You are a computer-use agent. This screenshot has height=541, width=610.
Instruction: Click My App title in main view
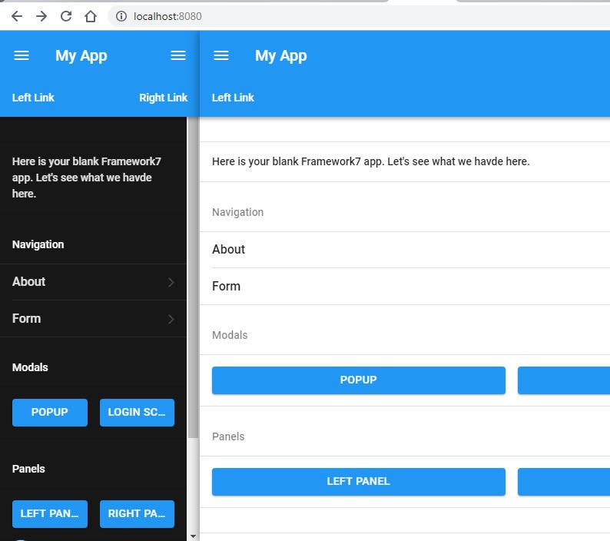pos(281,55)
